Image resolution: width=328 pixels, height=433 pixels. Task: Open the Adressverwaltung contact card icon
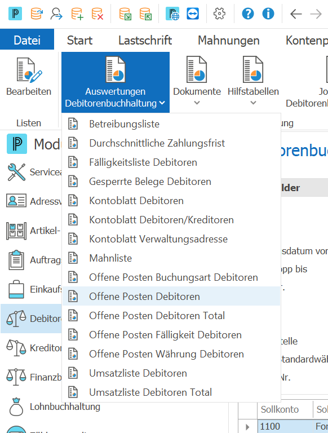tap(16, 201)
